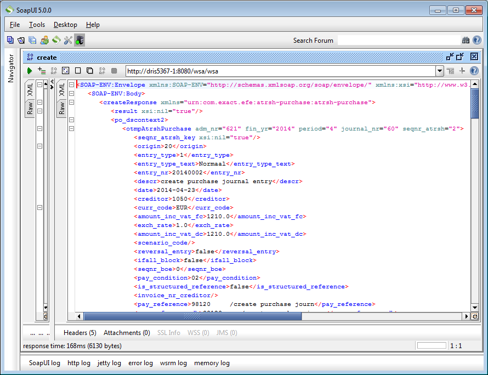488x375 pixels.
Task: Open the Navigator side tab
Action: tap(11, 69)
